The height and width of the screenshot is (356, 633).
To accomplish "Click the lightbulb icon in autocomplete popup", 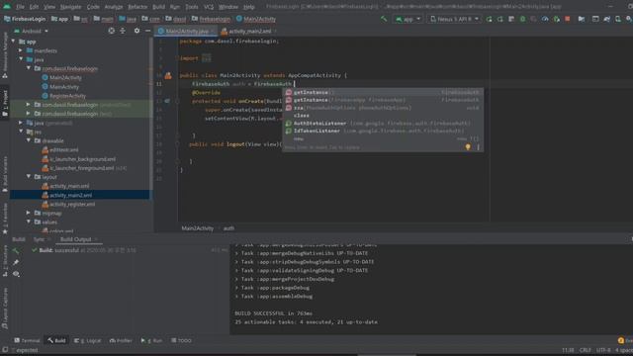I will (x=468, y=147).
